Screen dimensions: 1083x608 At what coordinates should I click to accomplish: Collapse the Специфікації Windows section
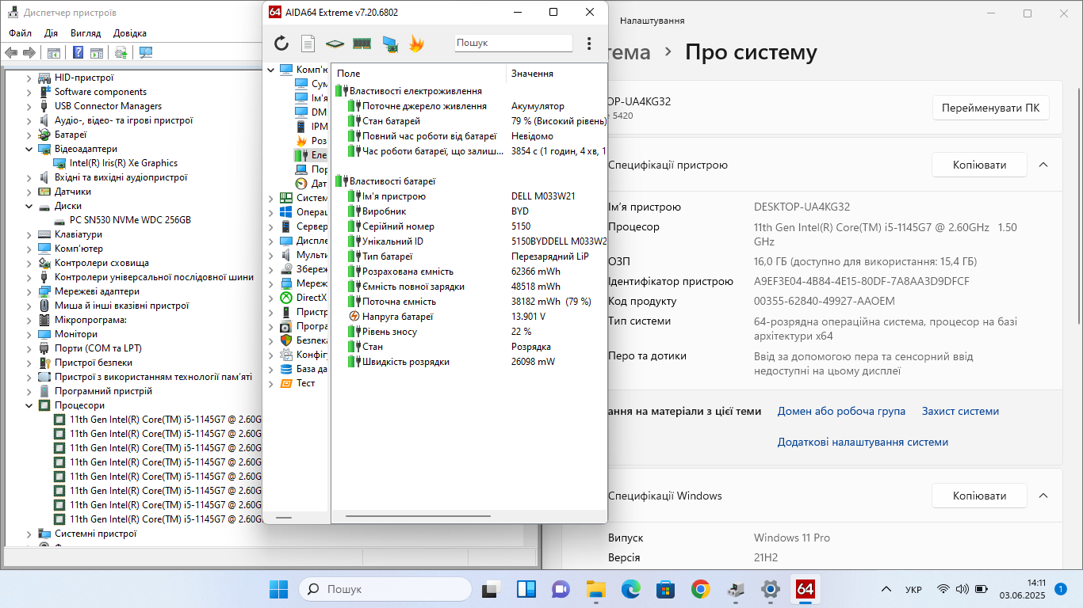click(x=1043, y=496)
